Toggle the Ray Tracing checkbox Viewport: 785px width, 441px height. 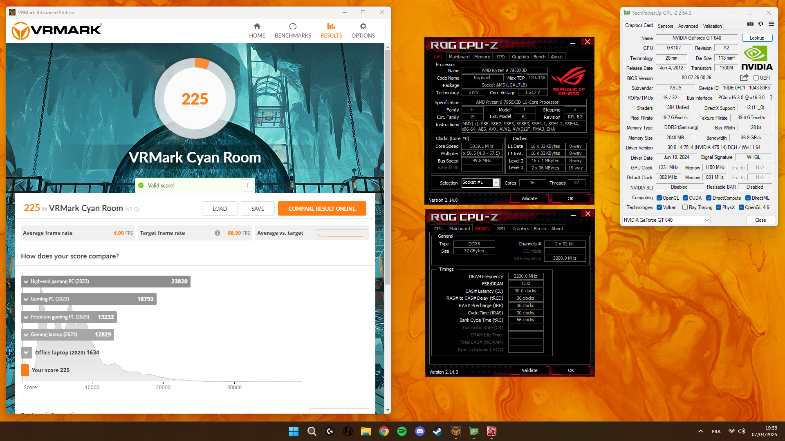tap(685, 207)
